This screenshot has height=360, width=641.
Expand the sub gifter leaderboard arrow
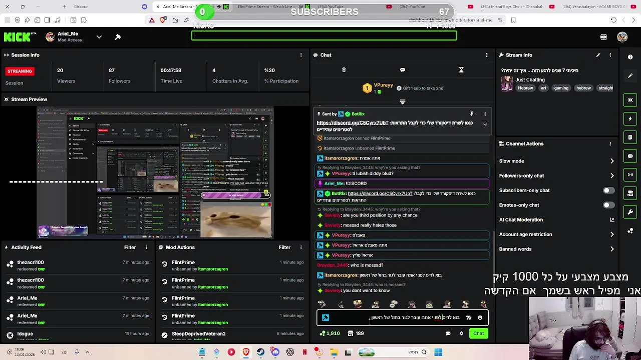coord(402,101)
